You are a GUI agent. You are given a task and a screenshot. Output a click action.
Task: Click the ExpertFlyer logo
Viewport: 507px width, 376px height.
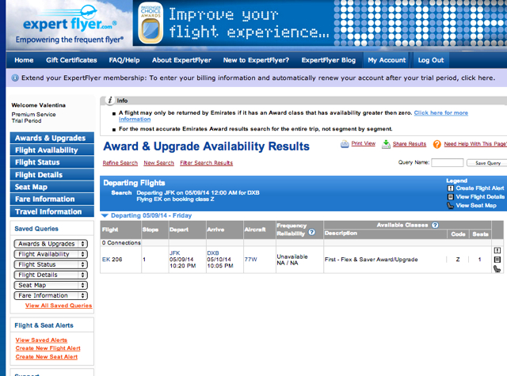tap(70, 25)
